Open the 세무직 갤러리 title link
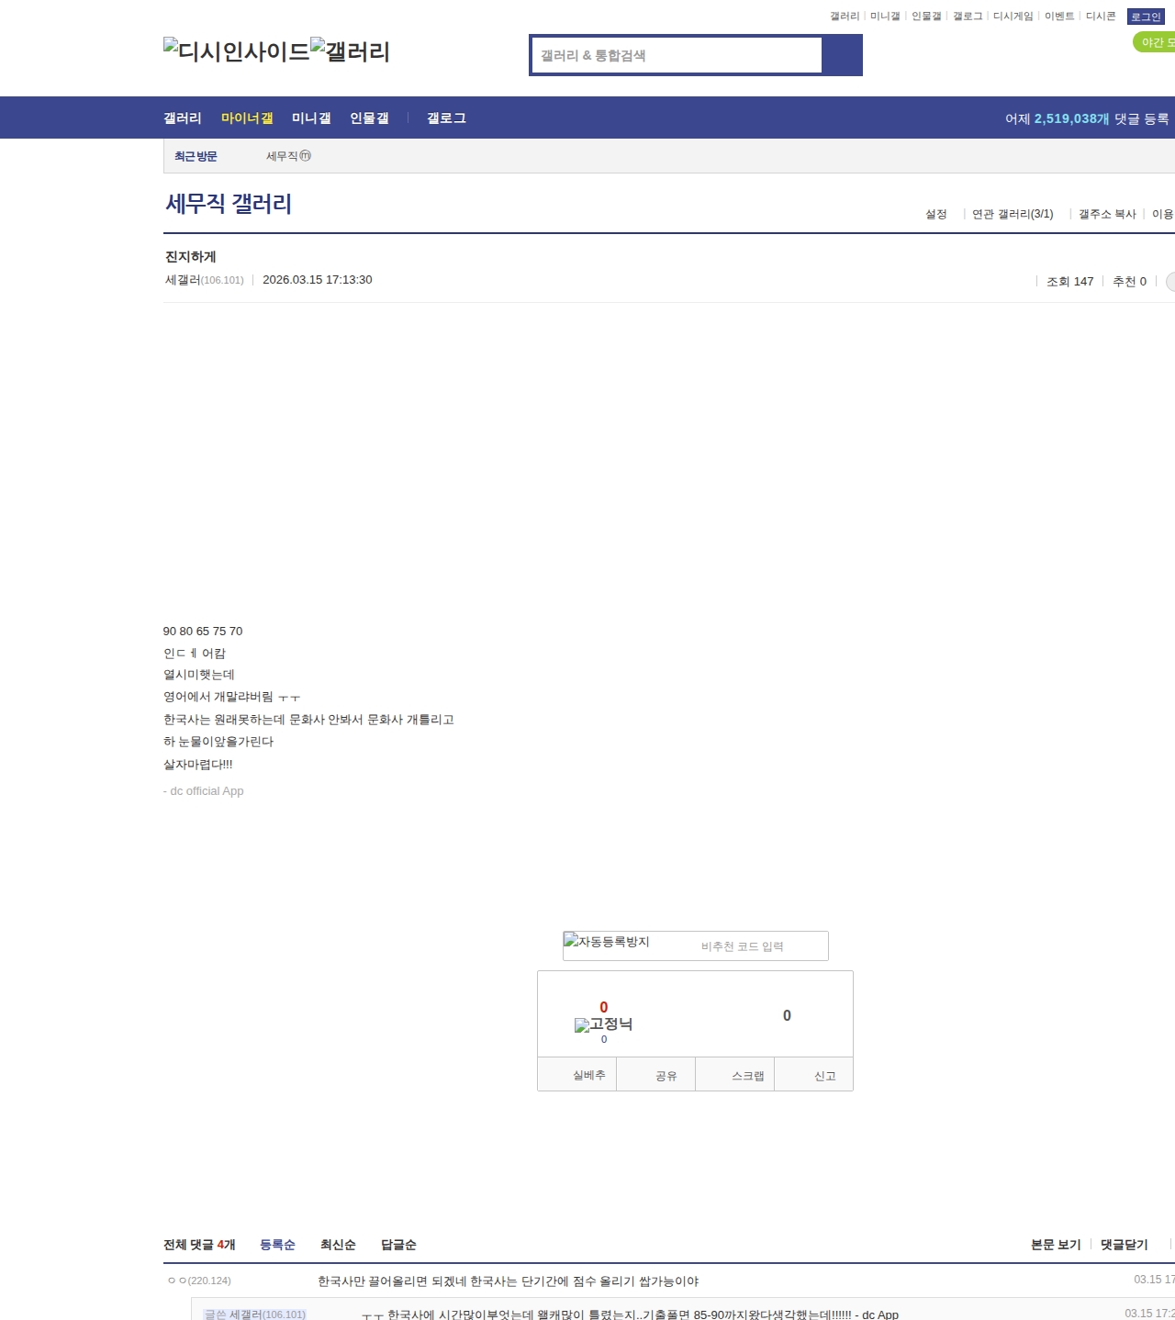This screenshot has height=1320, width=1175. click(x=229, y=203)
